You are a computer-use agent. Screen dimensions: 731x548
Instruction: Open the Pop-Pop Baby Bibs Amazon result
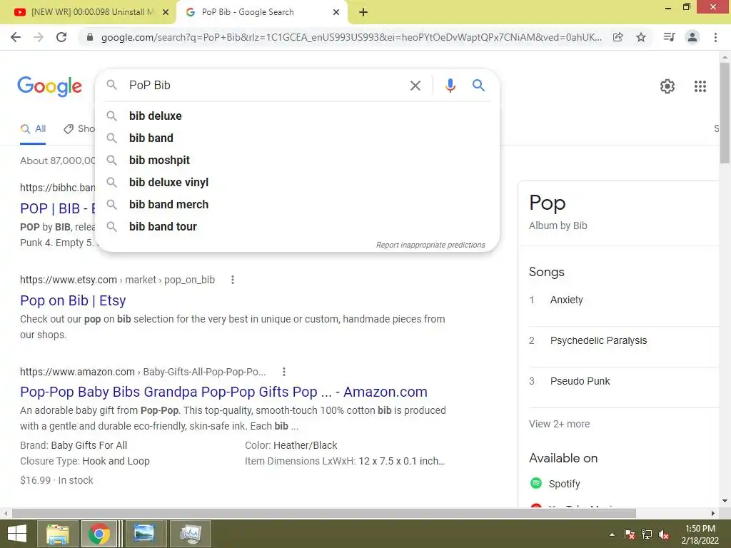(223, 392)
